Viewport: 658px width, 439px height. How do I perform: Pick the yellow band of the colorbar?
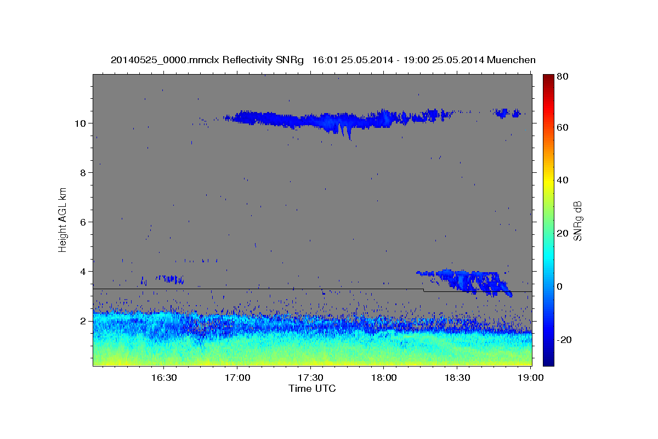pos(548,180)
